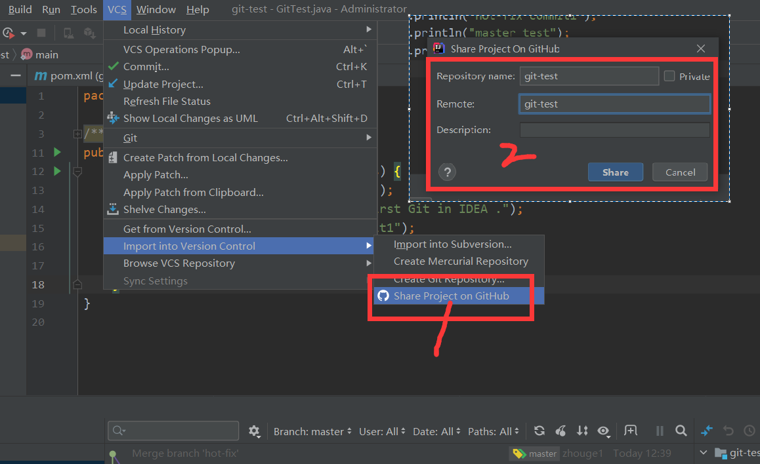The width and height of the screenshot is (760, 464).
Task: Open the User: All filter dropdown
Action: click(382, 431)
